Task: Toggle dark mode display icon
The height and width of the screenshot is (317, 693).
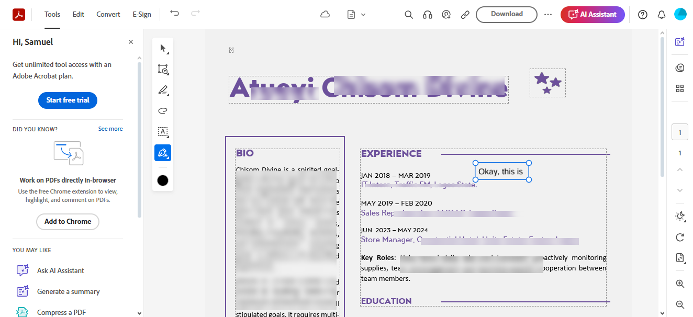Action: pos(680,216)
